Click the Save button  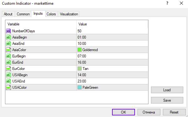[x=167, y=100]
